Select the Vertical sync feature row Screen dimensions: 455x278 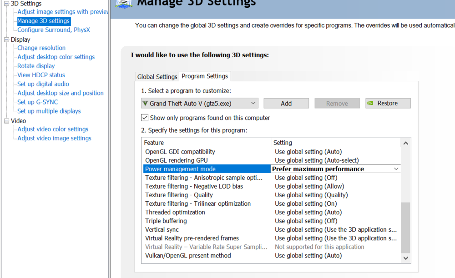click(162, 229)
